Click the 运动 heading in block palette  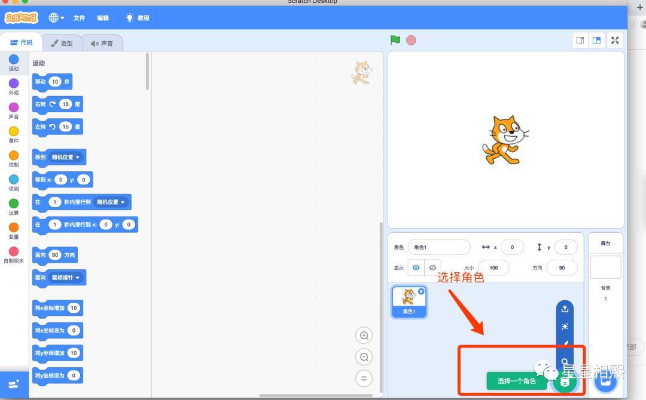coord(39,63)
